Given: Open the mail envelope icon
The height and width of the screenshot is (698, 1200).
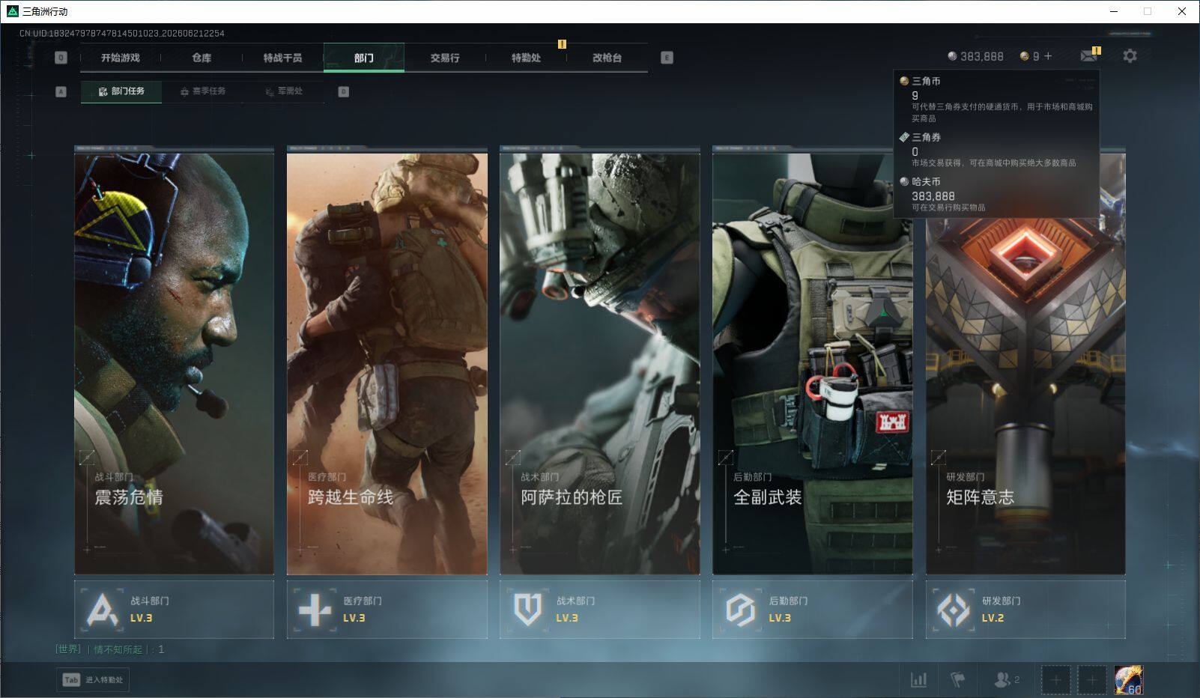Looking at the screenshot, I should pos(1088,56).
